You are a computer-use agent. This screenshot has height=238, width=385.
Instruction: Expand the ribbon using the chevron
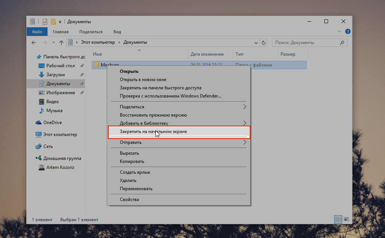340,32
